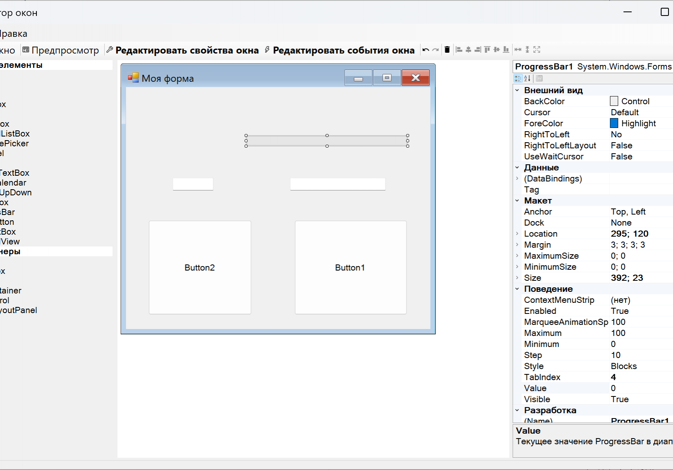Select the ProgressBar on the form

[x=327, y=141]
